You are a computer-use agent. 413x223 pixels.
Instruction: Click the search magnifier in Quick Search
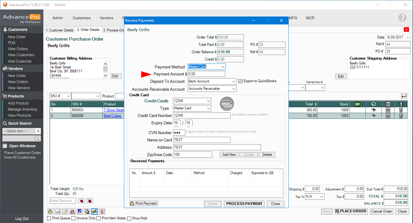tap(37, 139)
